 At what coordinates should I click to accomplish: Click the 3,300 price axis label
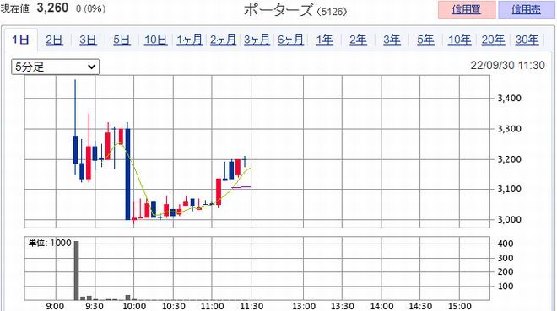(510, 129)
